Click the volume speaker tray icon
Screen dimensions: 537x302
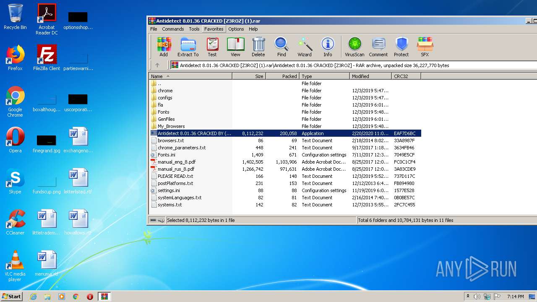pyautogui.click(x=477, y=297)
